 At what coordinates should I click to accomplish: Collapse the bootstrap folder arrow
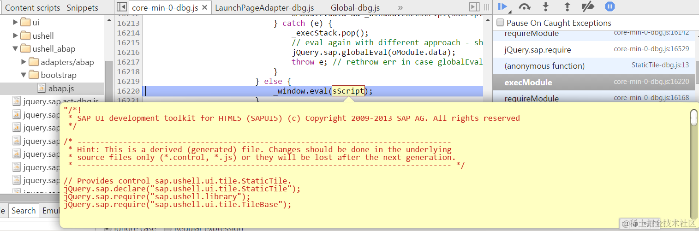coord(24,75)
